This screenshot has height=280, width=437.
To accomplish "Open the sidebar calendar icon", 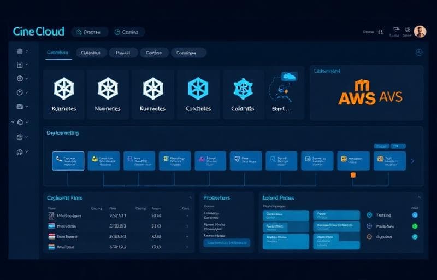I will (x=20, y=137).
